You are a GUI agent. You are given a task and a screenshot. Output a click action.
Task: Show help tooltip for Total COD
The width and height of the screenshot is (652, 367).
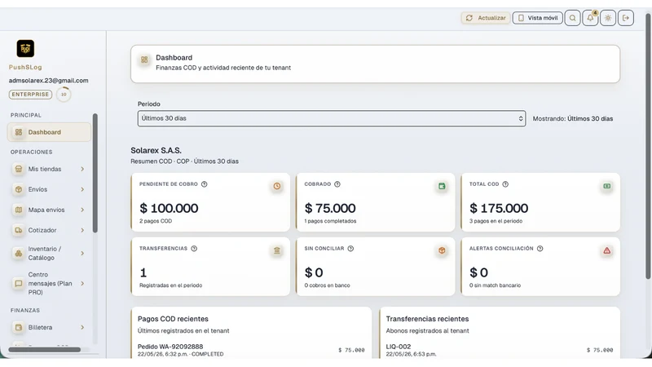click(x=505, y=184)
